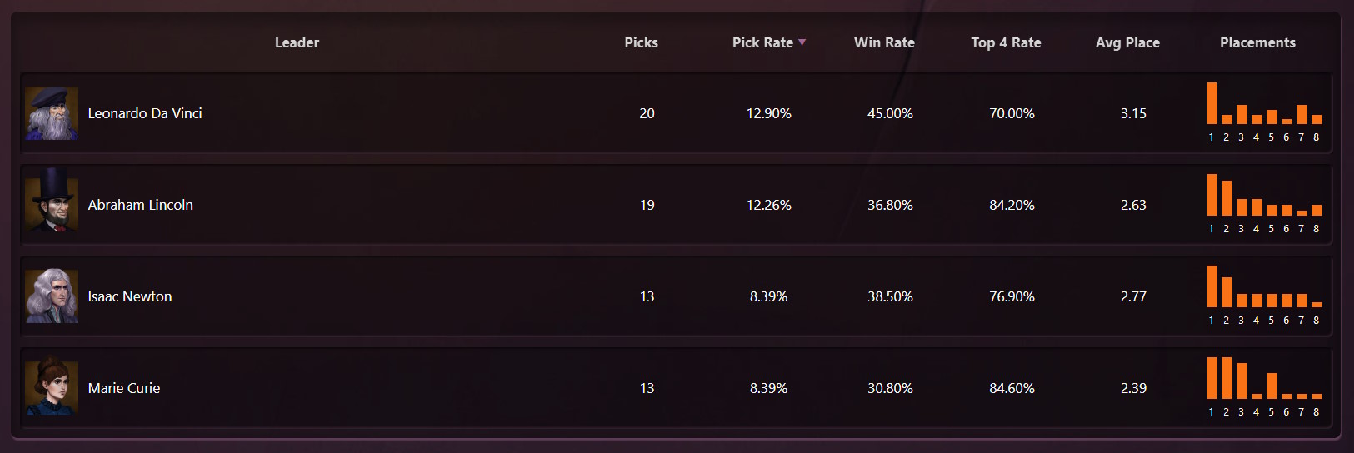Click the Leader column header
This screenshot has height=453, width=1354.
(297, 42)
